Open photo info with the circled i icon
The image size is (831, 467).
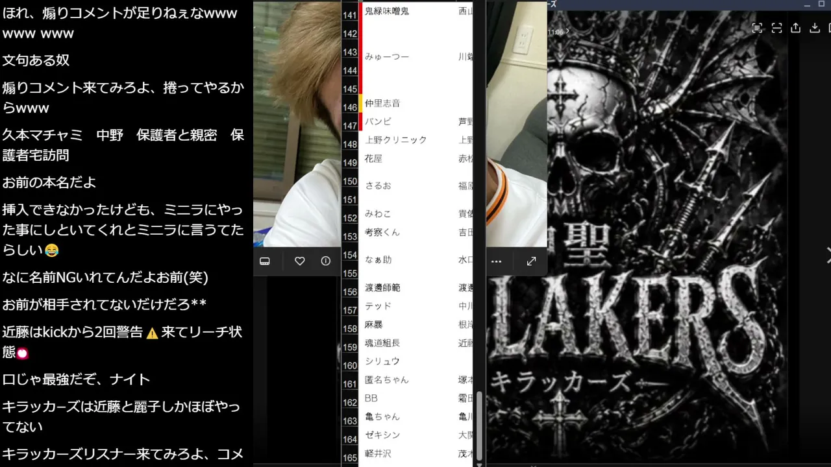(326, 261)
